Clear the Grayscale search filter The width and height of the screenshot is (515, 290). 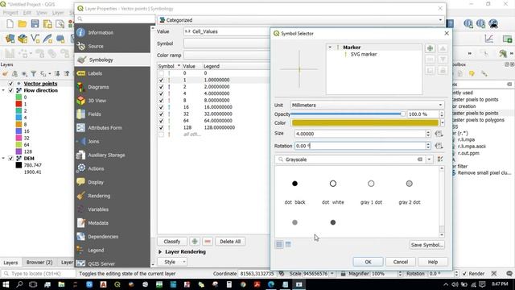[x=420, y=159]
